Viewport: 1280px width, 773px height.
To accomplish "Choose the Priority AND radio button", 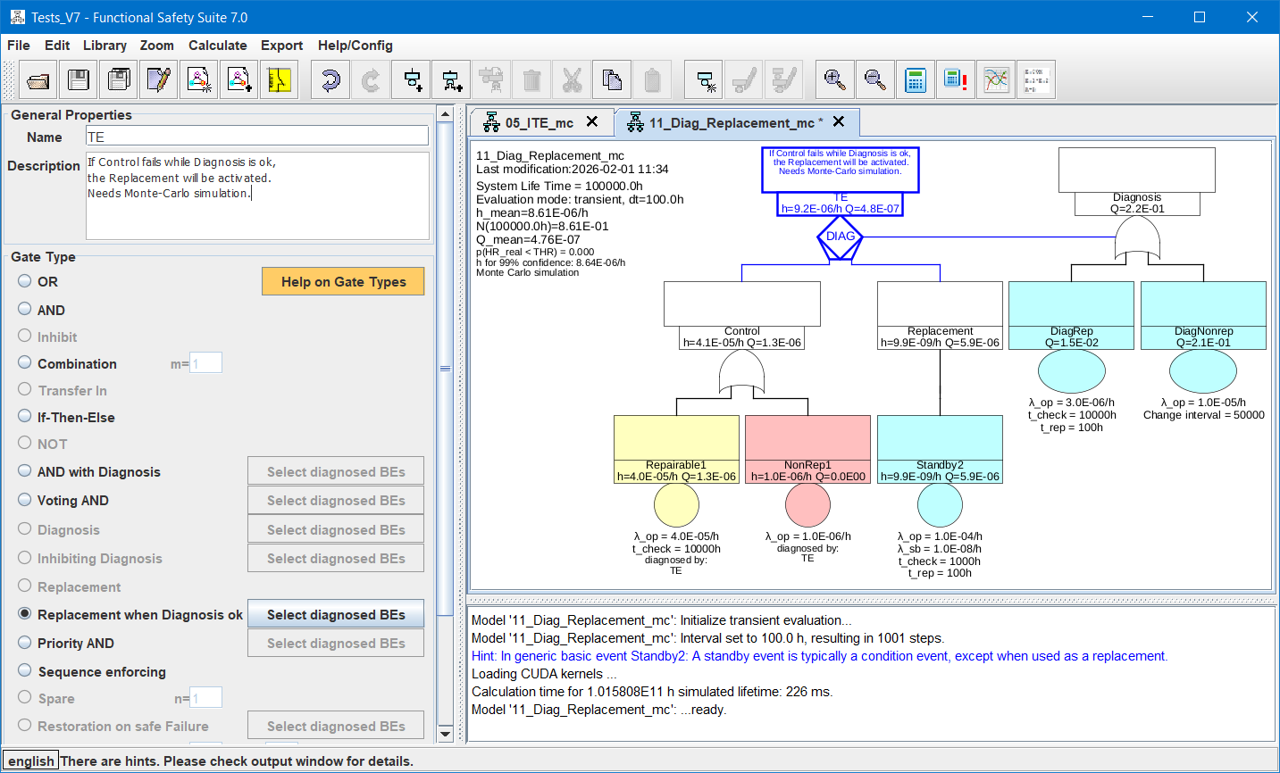I will pos(25,643).
